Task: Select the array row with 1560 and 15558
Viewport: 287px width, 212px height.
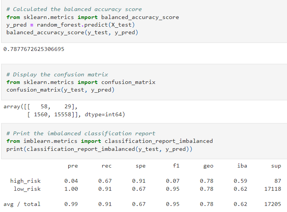Action: point(76,115)
